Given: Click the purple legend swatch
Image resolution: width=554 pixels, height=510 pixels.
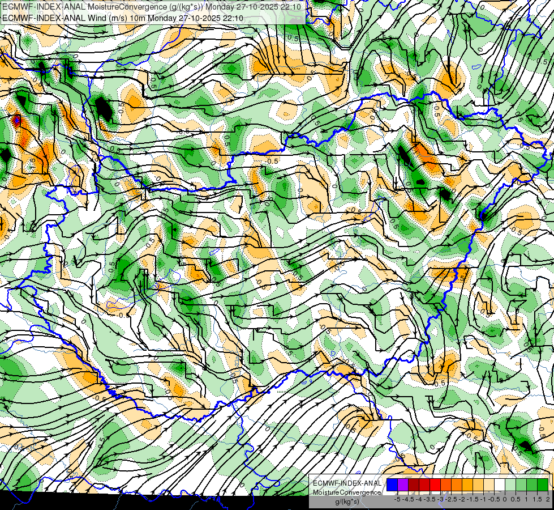Looking at the screenshot, I should (403, 485).
